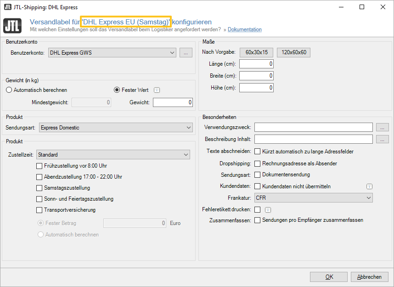Click the info icon next to Fester Wert
394x287 pixels.
click(x=157, y=90)
